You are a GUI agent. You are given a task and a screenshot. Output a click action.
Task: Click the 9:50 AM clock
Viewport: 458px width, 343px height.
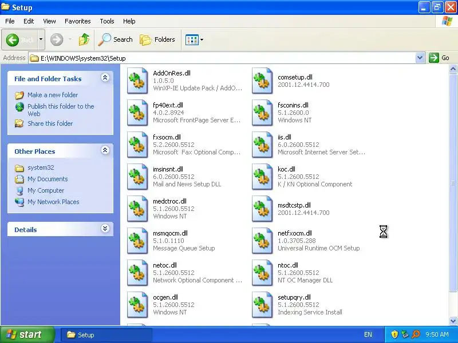[x=437, y=334]
